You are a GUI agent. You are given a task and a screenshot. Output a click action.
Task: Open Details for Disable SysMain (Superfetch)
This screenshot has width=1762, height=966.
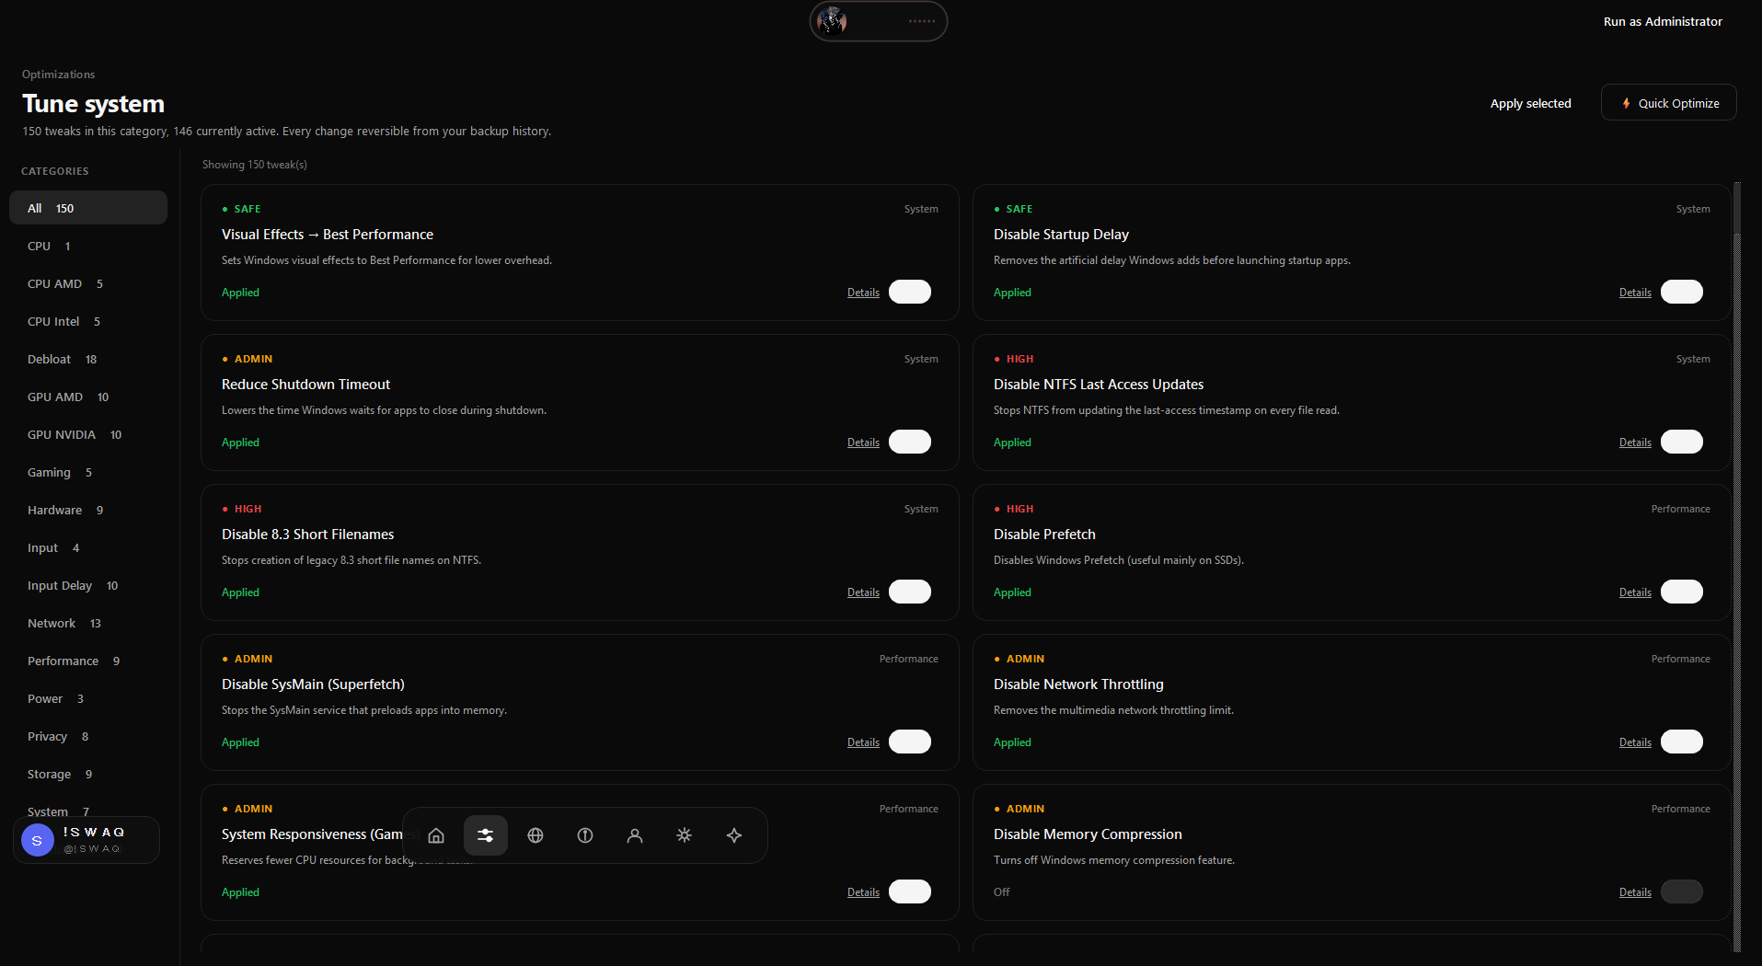pos(863,742)
